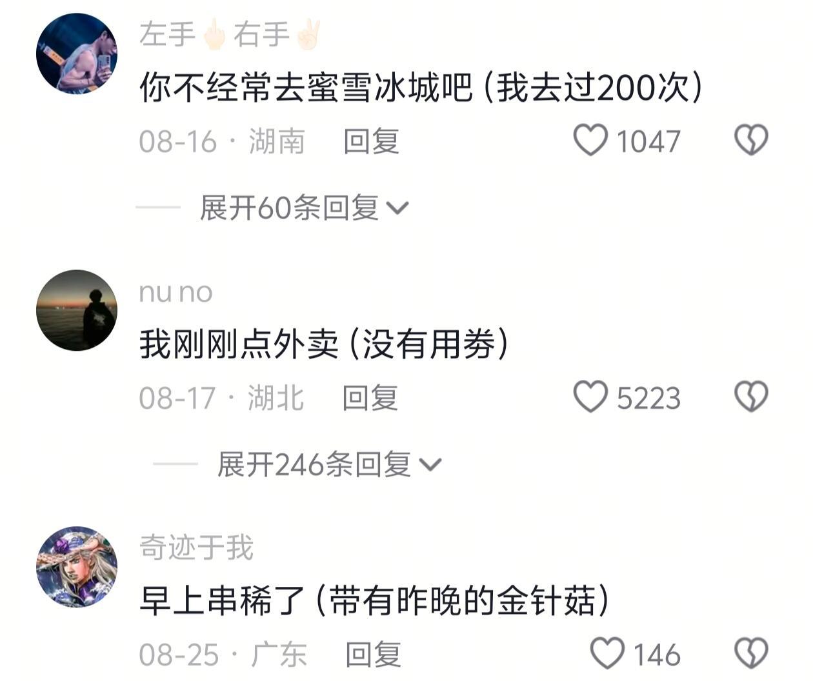813x681 pixels.
Task: Open 奇迹于我's anime profile avatar
Action: 77,567
